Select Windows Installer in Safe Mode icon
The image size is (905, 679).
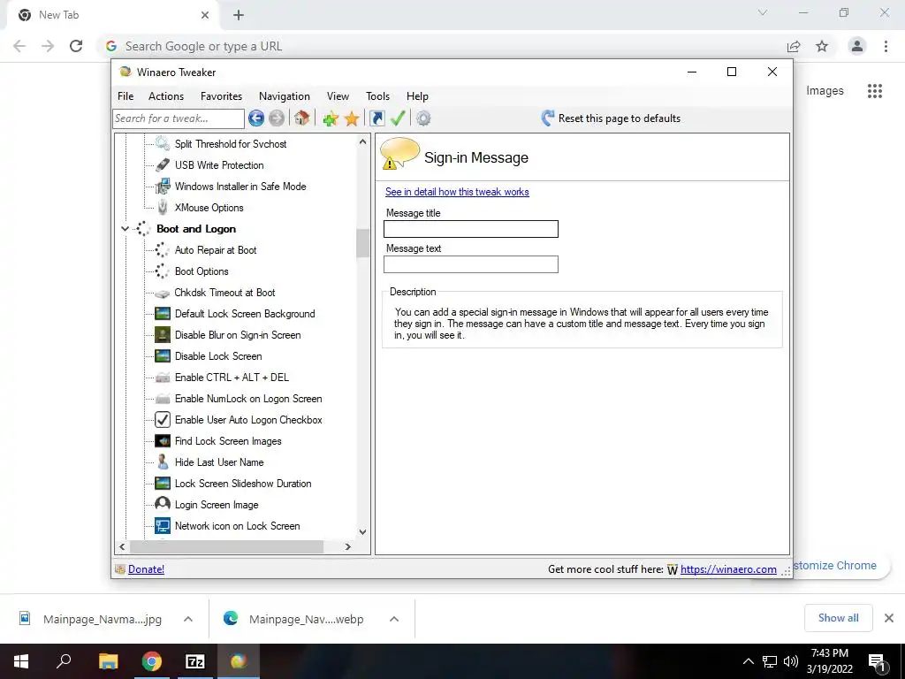pos(163,186)
